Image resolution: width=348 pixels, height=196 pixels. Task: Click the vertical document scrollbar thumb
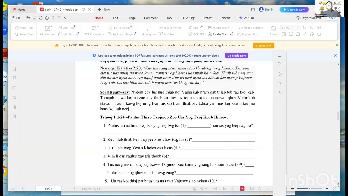(338, 116)
